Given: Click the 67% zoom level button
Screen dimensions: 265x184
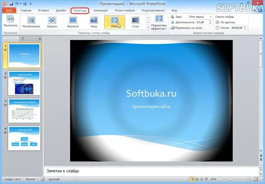Looking at the screenshot, I should click(x=213, y=179).
